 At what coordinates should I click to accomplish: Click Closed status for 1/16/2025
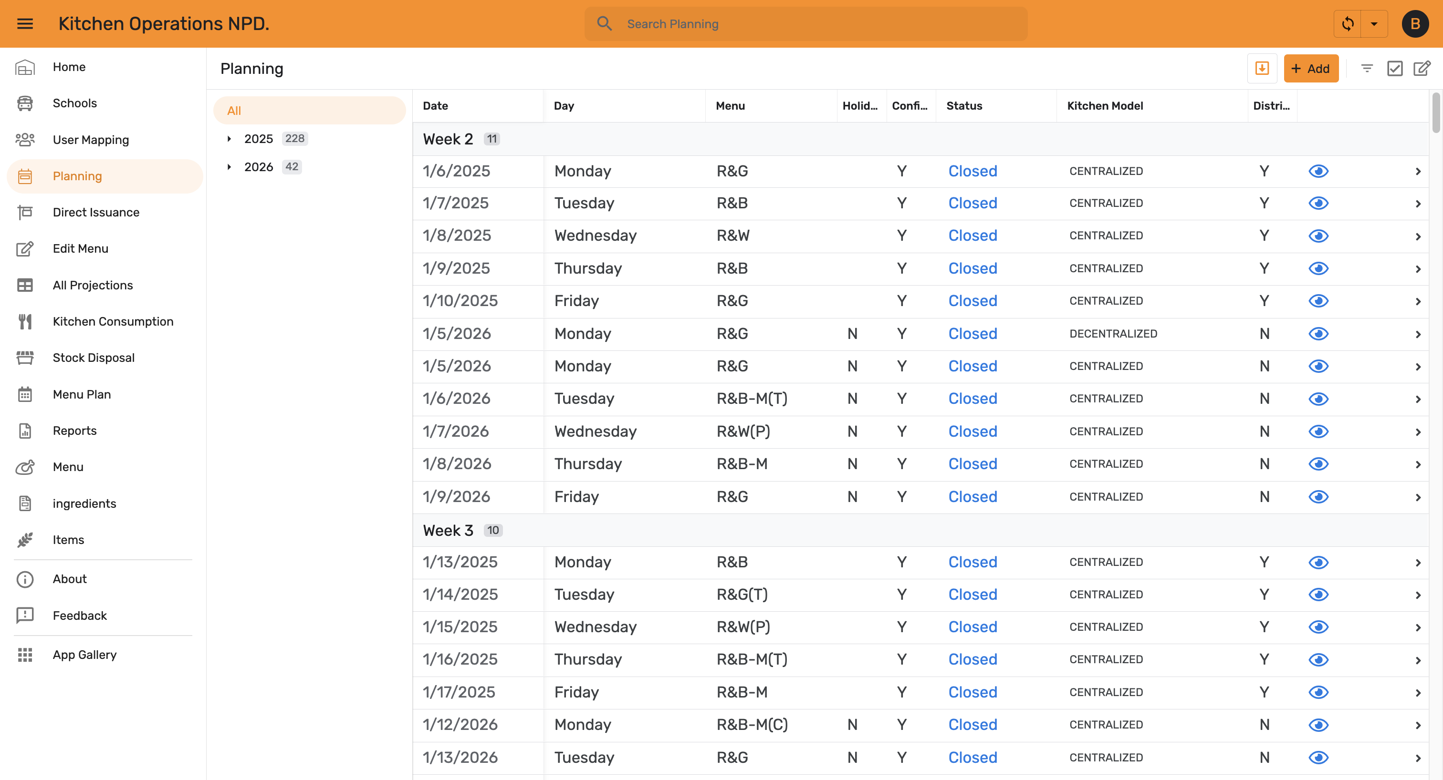coord(972,660)
